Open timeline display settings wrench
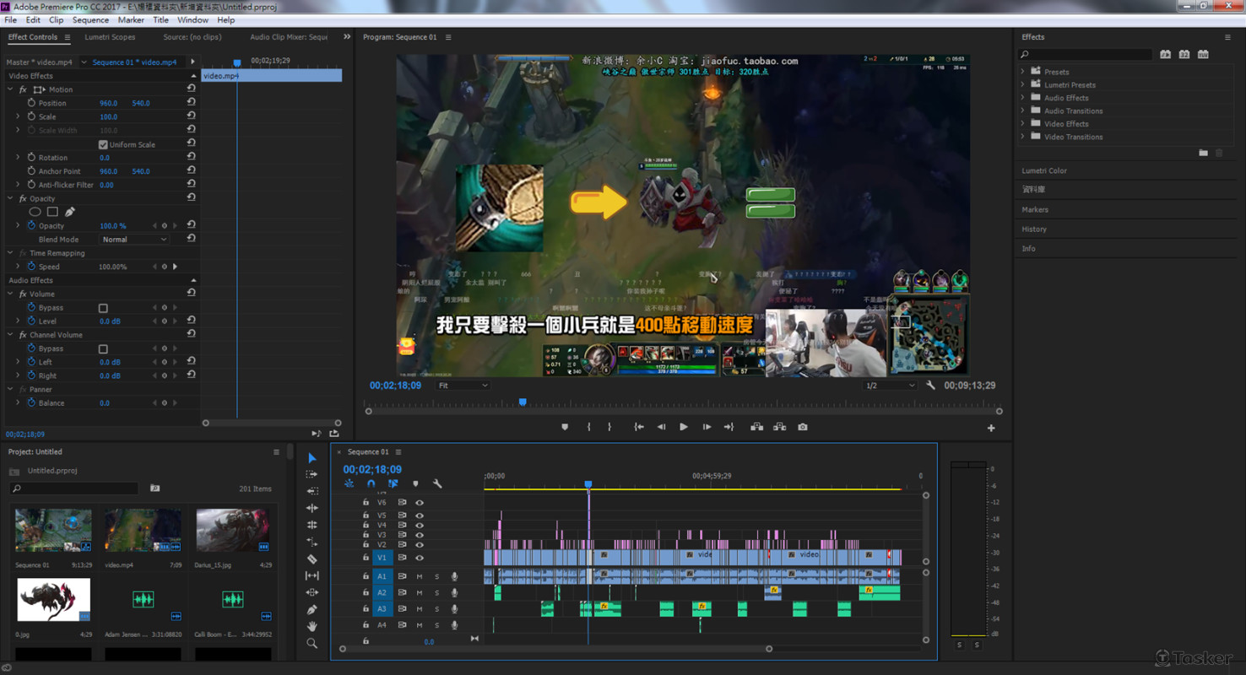Viewport: 1246px width, 675px height. [x=437, y=483]
